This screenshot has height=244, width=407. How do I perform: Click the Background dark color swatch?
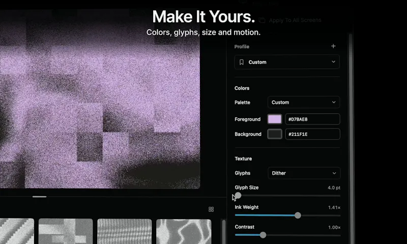tap(275, 134)
